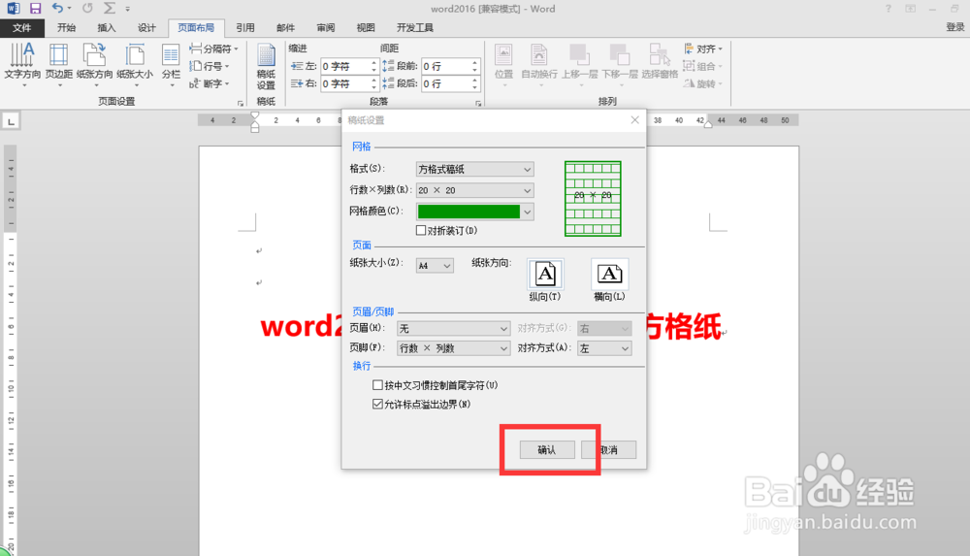This screenshot has height=556, width=970.
Task: Switch to the 引用 References tab
Action: point(245,28)
